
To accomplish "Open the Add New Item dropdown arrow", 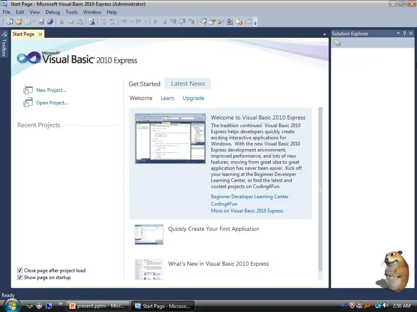I will (x=34, y=22).
